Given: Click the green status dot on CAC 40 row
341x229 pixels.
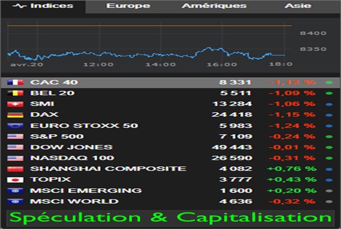Looking at the screenshot, I should pos(329,83).
